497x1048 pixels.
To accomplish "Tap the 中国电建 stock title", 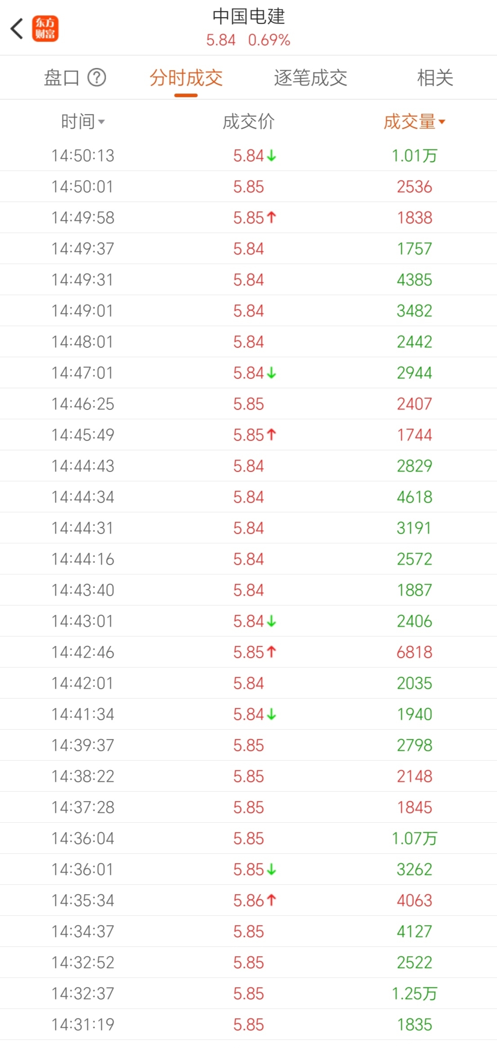I will pos(248,17).
